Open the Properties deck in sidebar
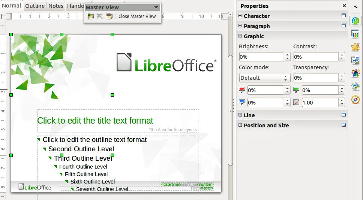 pos(355,21)
